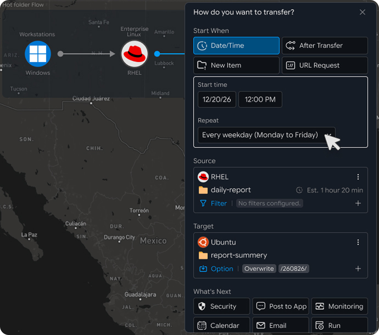Open the Ubuntu target more options menu
This screenshot has width=379, height=335.
tap(358, 242)
